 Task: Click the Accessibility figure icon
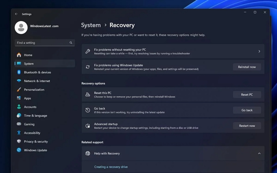19,132
